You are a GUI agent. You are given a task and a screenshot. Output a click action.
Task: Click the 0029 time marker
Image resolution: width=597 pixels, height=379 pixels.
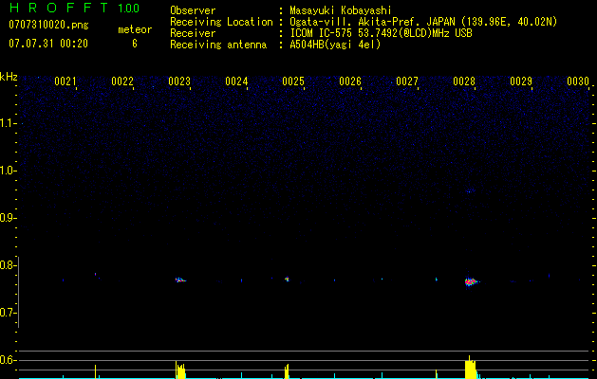click(x=521, y=81)
